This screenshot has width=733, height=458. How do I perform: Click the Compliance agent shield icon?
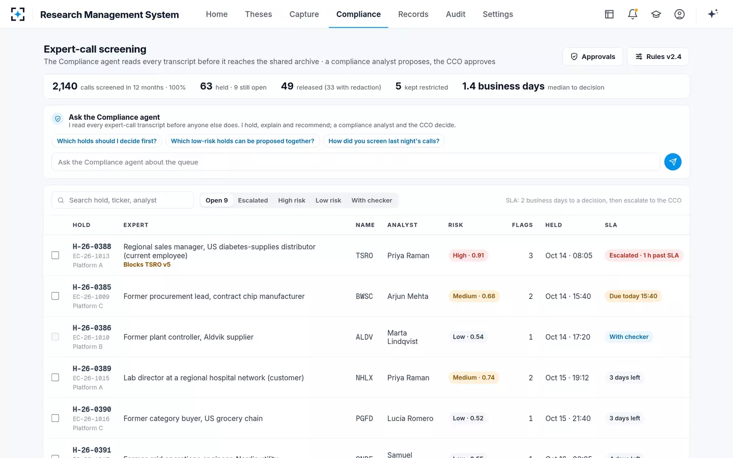click(x=58, y=119)
